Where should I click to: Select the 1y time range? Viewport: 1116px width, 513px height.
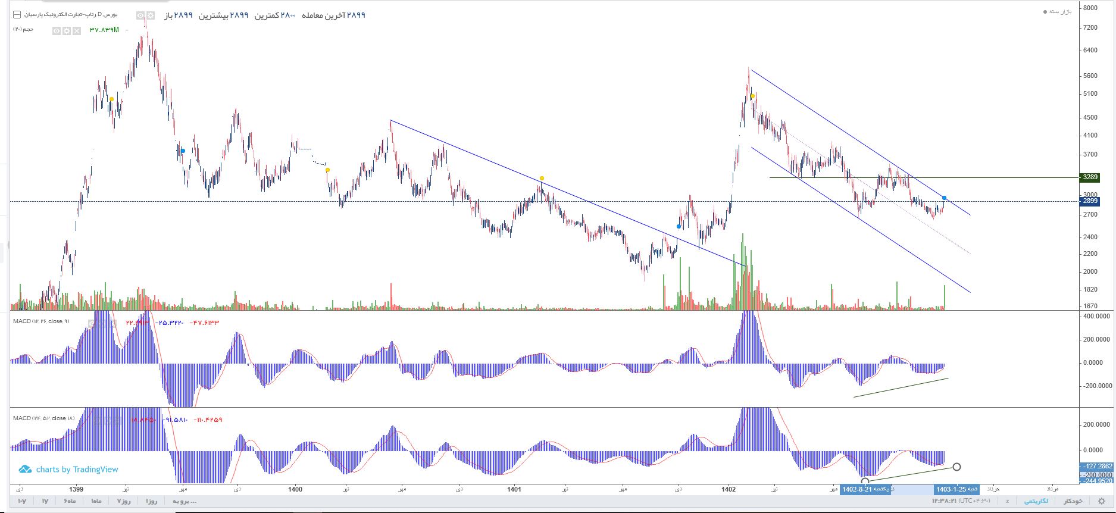click(45, 501)
